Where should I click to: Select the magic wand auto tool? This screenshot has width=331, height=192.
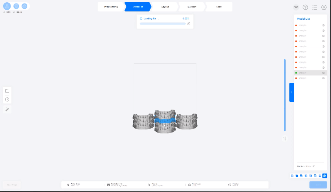[x=7, y=109]
